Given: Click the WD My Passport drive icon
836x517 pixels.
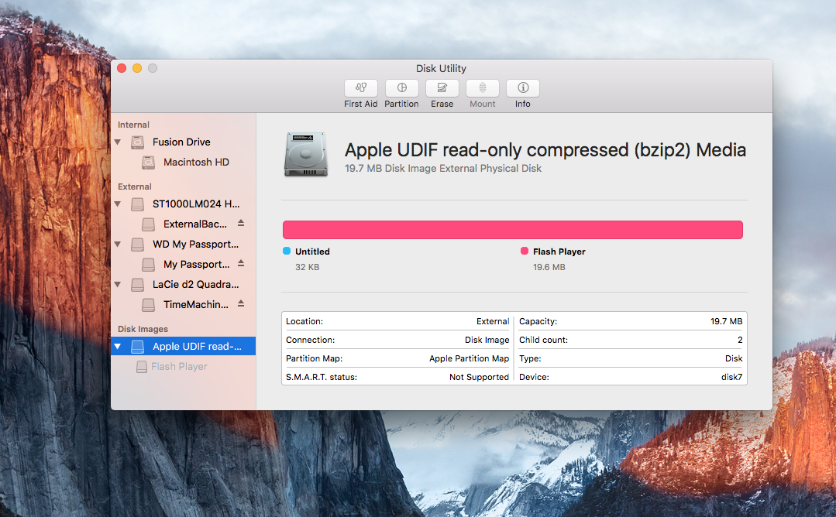Looking at the screenshot, I should click(138, 245).
